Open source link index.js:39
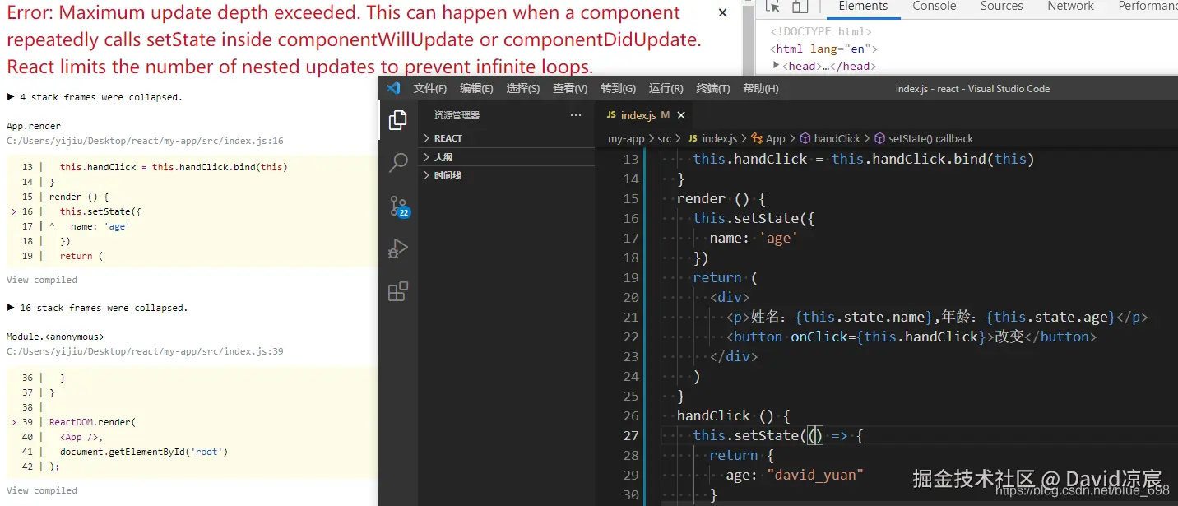 point(145,351)
